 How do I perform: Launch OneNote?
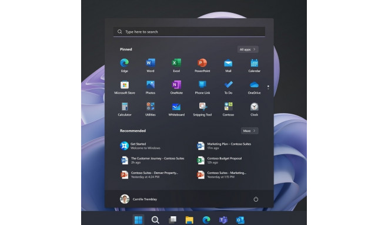pos(176,87)
